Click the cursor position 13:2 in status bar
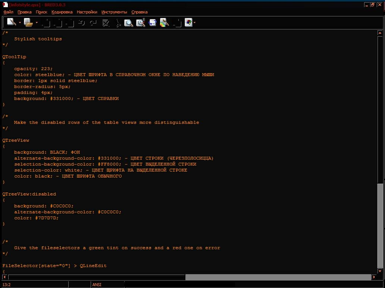Image resolution: width=385 pixels, height=288 pixels. click(x=7, y=285)
